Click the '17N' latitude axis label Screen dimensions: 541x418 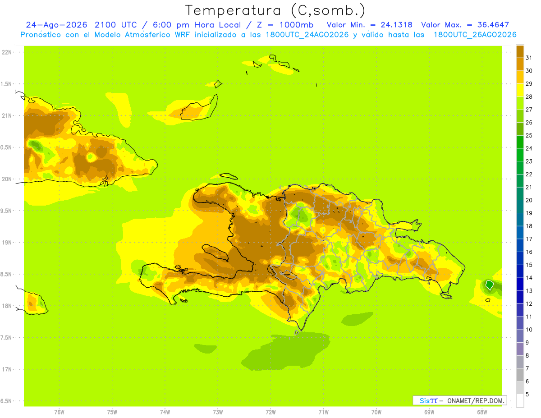point(8,369)
